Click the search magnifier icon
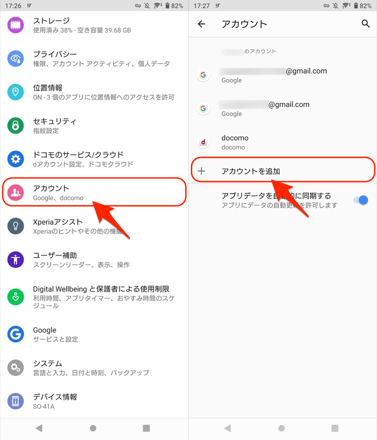The height and width of the screenshot is (440, 377). 365,24
